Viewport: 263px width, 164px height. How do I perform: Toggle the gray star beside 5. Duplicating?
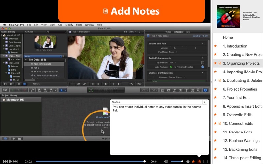pos(215,80)
